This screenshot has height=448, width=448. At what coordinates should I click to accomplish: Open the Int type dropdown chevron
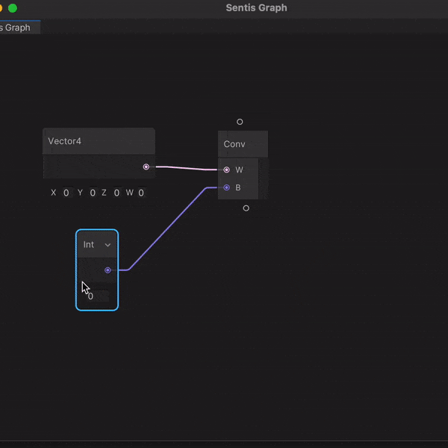click(x=108, y=245)
